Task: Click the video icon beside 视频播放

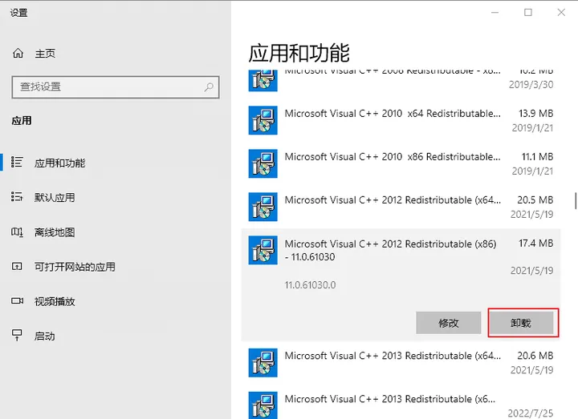Action: (17, 301)
